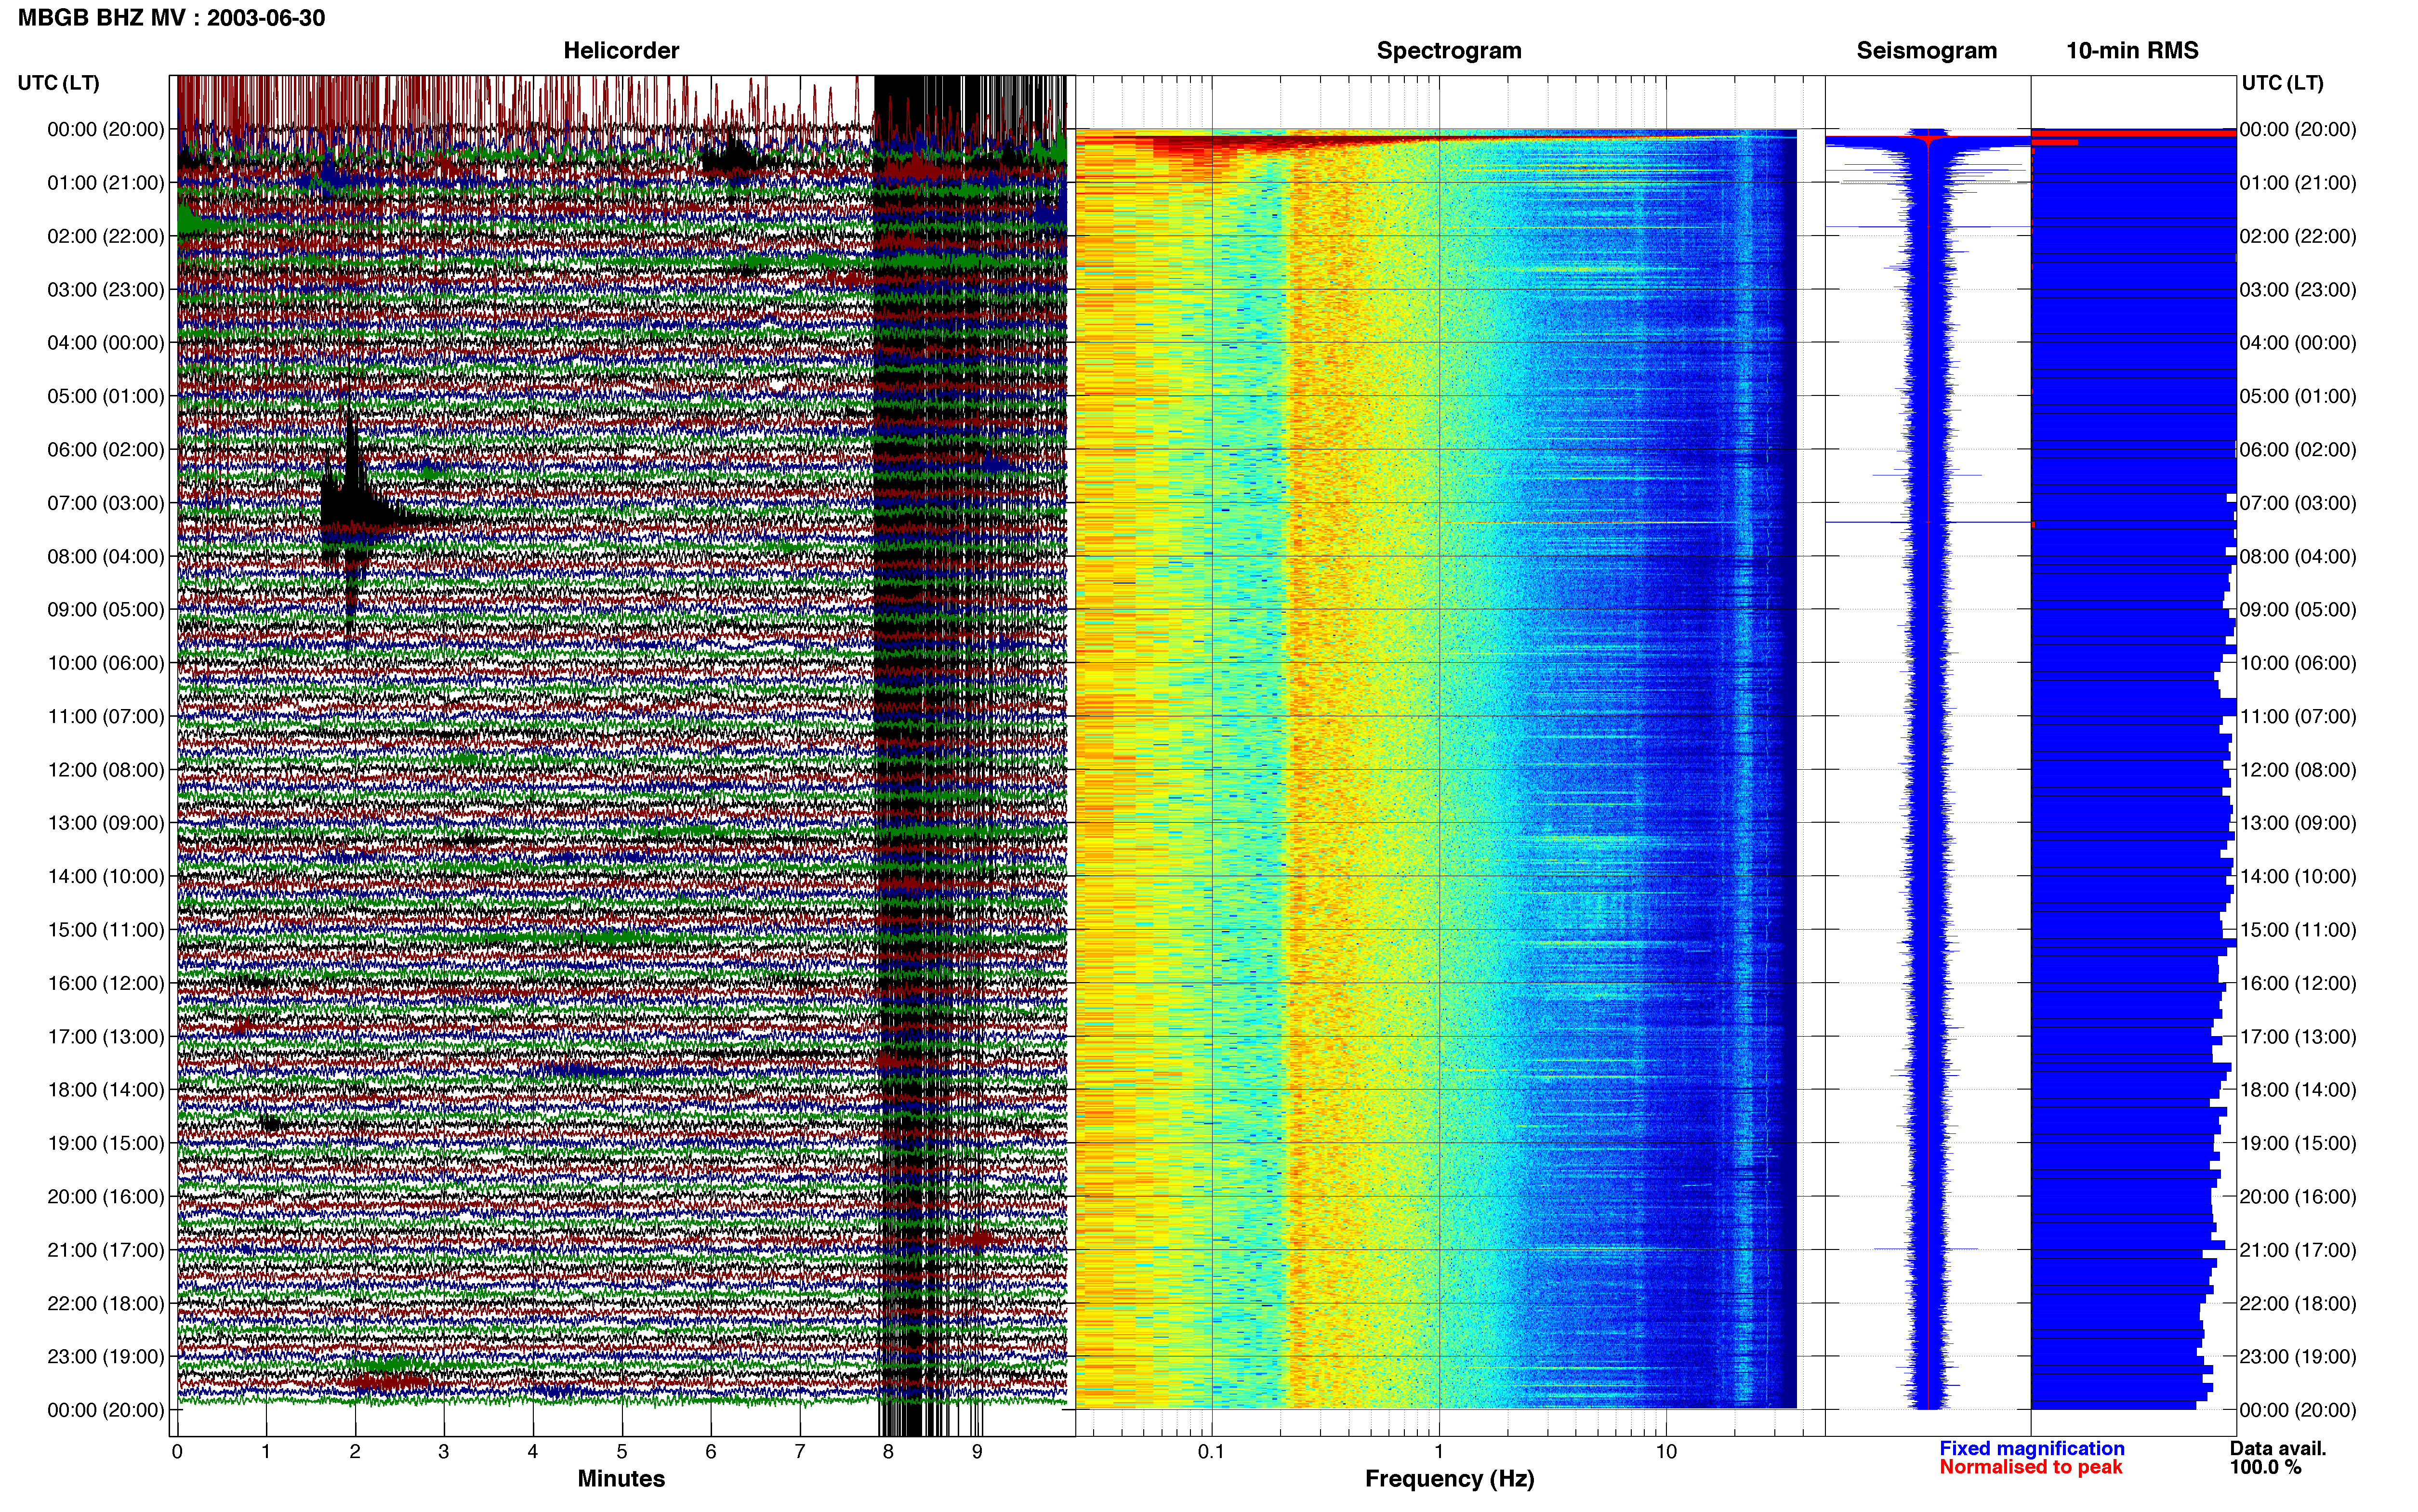Click the 'Seismogram' panel heading
The image size is (2418, 1512).
tap(1926, 51)
